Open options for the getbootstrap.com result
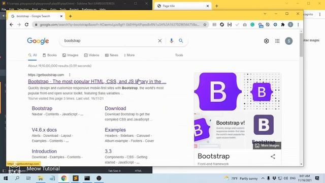 [x=70, y=75]
